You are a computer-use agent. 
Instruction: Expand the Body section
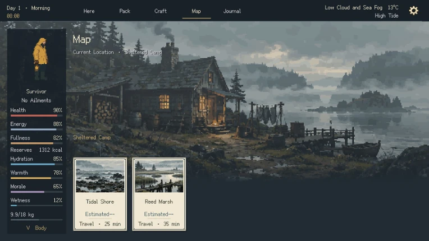[36, 228]
